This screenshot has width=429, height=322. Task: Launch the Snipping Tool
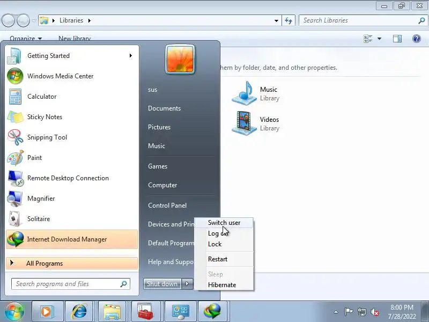click(72, 137)
